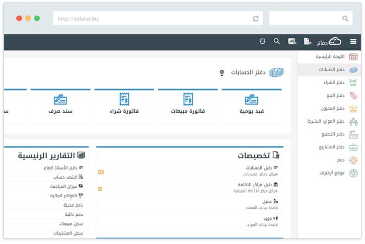Viewport: 365px width, 244px height.
Task: Open دفتر البيع sidebar item
Action: (x=334, y=96)
